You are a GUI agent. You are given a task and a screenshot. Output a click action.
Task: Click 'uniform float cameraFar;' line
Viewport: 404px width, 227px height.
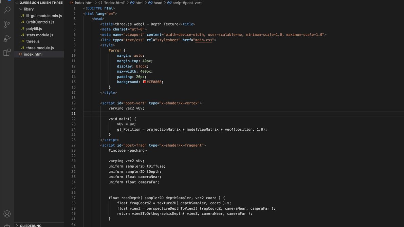(134, 182)
